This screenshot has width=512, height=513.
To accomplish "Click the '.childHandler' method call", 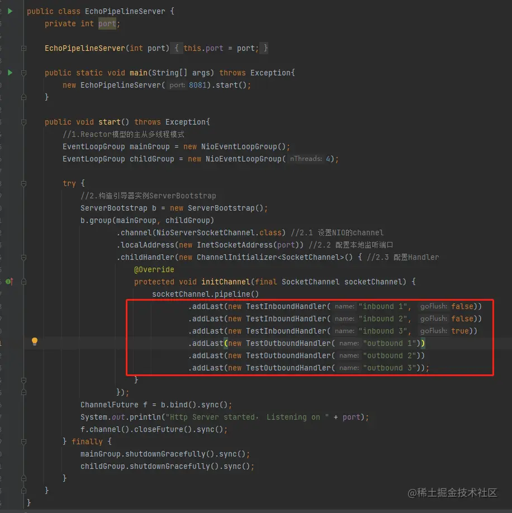I will pyautogui.click(x=145, y=258).
